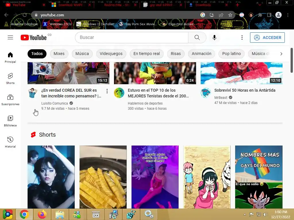The width and height of the screenshot is (294, 220).
Task: Open Corea del Sur video thumbnail
Action: point(68,73)
